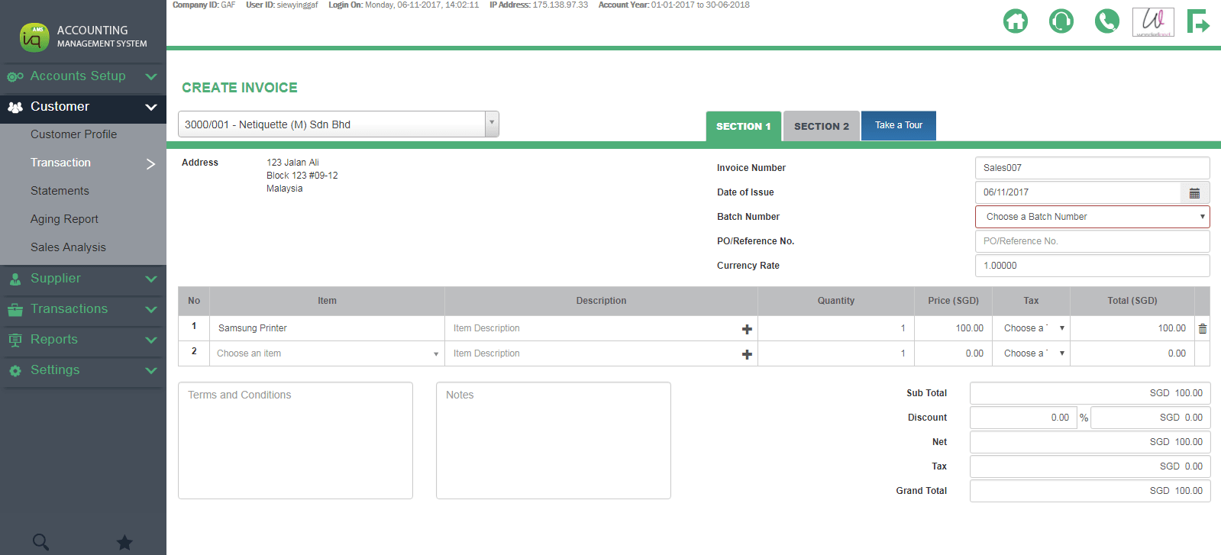Image resolution: width=1221 pixels, height=555 pixels.
Task: Click into the Terms and Conditions text area
Action: point(296,440)
